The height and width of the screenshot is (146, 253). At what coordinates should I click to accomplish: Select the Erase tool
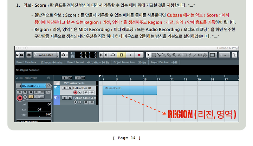coord(169,55)
